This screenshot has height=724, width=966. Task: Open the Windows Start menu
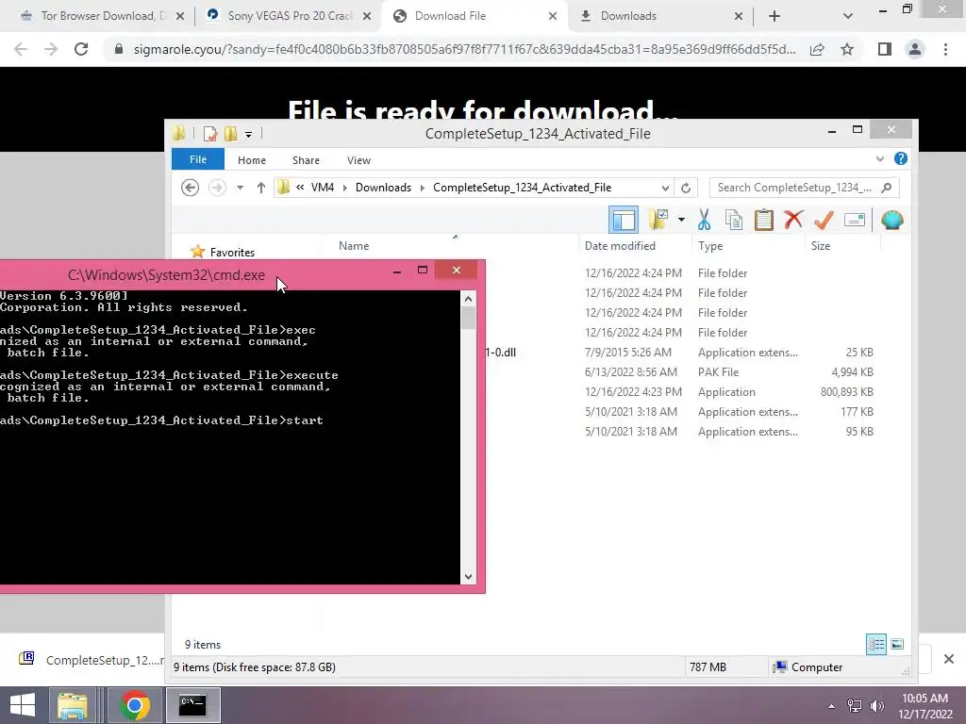pos(23,705)
